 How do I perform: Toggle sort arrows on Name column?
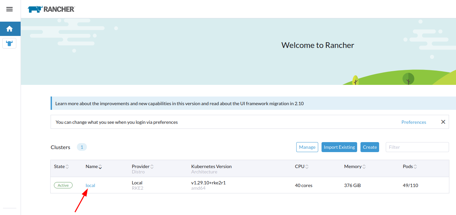100,167
